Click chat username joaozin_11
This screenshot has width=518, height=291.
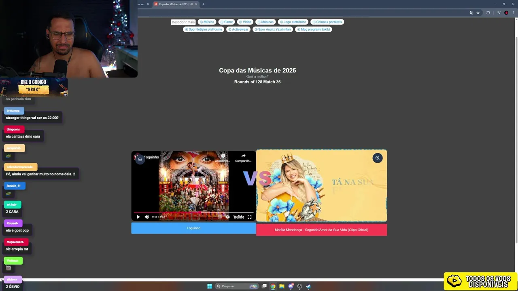pos(14,186)
